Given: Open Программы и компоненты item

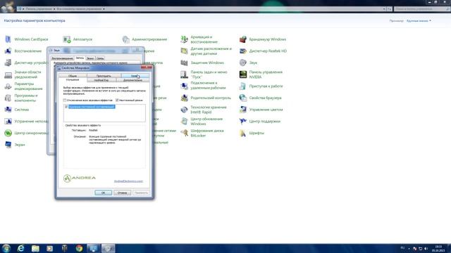Looking at the screenshot, I should pyautogui.click(x=21, y=98).
